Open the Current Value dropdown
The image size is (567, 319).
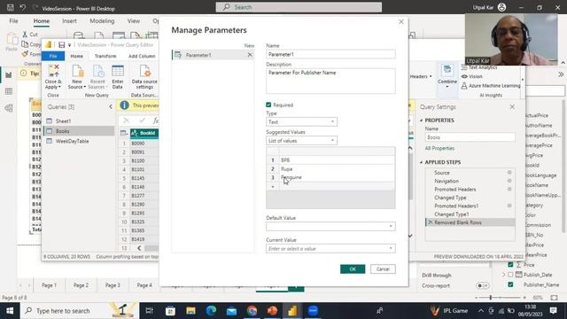coord(330,249)
